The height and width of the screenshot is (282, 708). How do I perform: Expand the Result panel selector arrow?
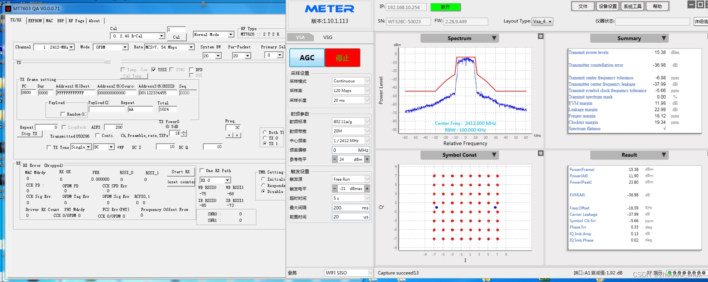tap(664, 155)
